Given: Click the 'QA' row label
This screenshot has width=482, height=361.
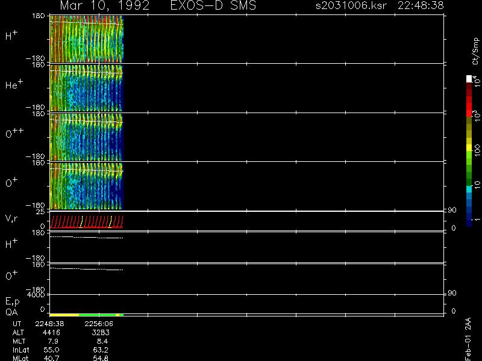Looking at the screenshot, I should tap(11, 312).
